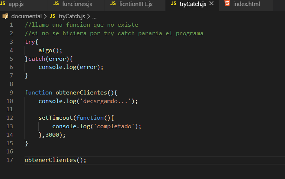
Task: Select documental in the breadcrumb
Action: coord(26,16)
